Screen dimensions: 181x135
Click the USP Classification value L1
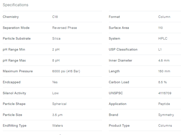point(160,50)
